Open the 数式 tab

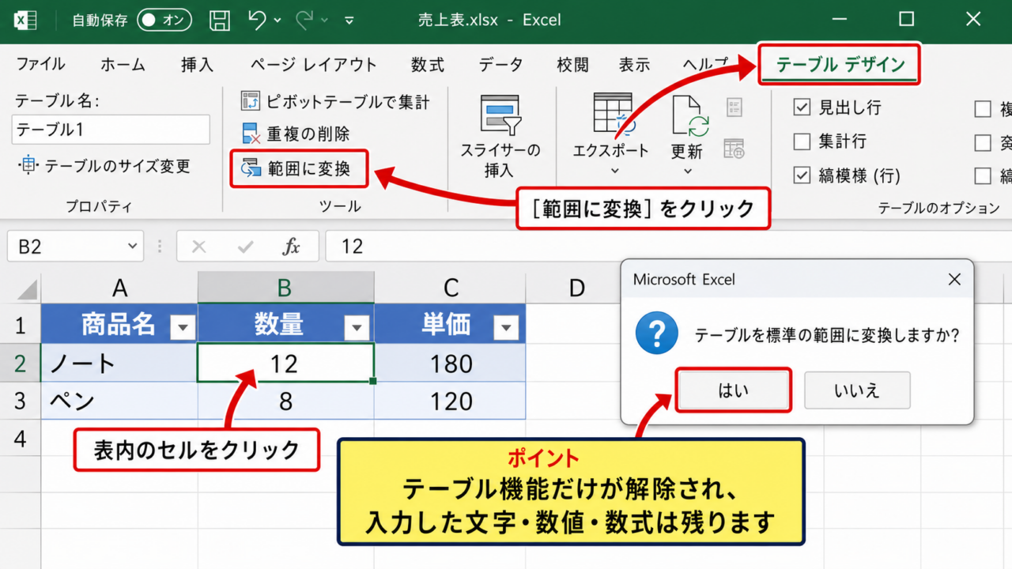tap(428, 65)
